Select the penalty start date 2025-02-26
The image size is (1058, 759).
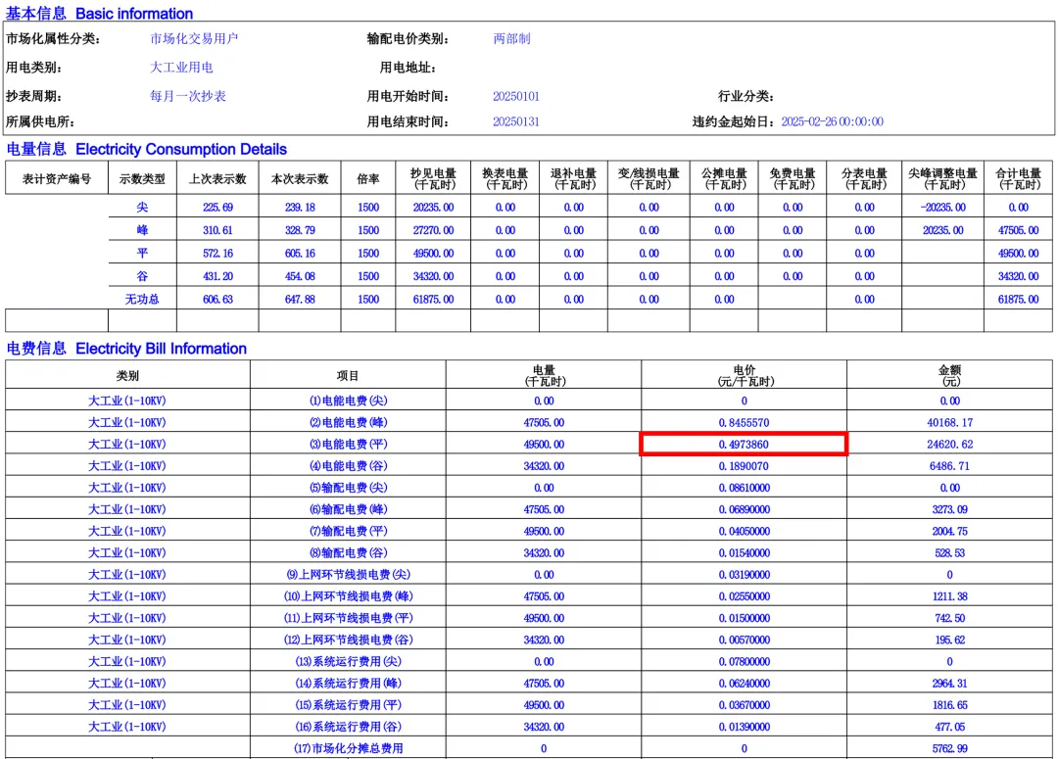pyautogui.click(x=832, y=122)
